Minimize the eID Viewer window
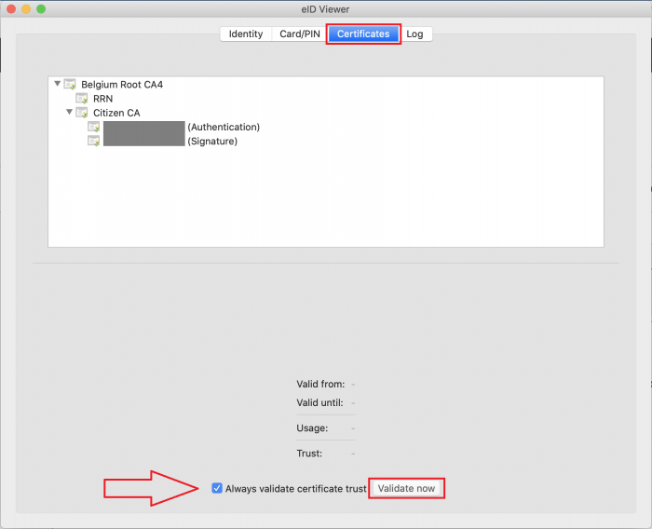This screenshot has height=529, width=652. 26,8
